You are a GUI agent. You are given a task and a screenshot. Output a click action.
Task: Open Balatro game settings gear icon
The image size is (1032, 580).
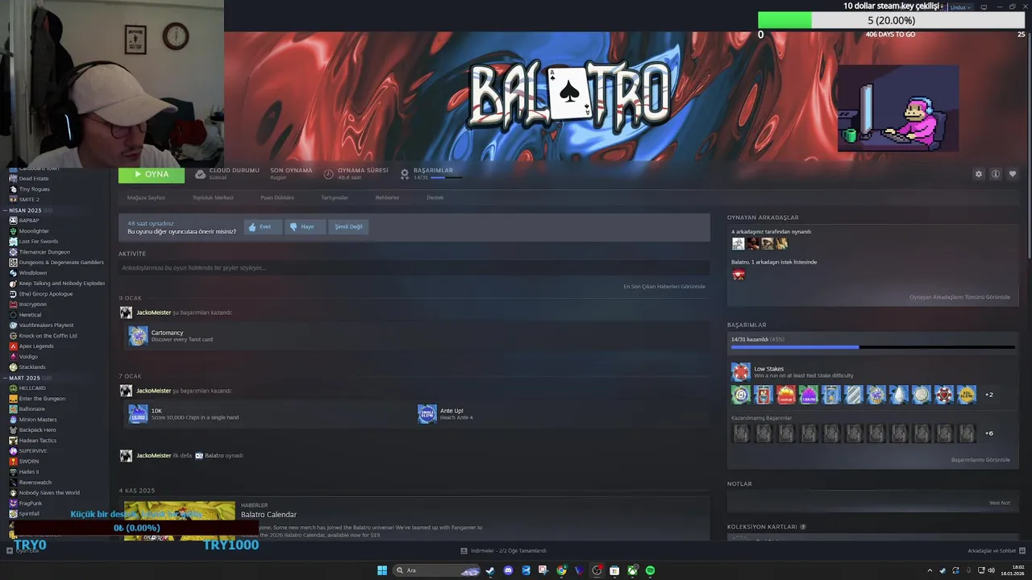(x=979, y=174)
